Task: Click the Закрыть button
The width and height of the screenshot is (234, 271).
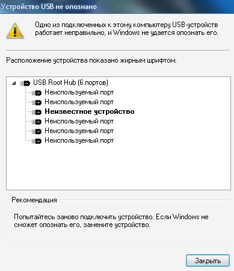Action: coord(208,261)
